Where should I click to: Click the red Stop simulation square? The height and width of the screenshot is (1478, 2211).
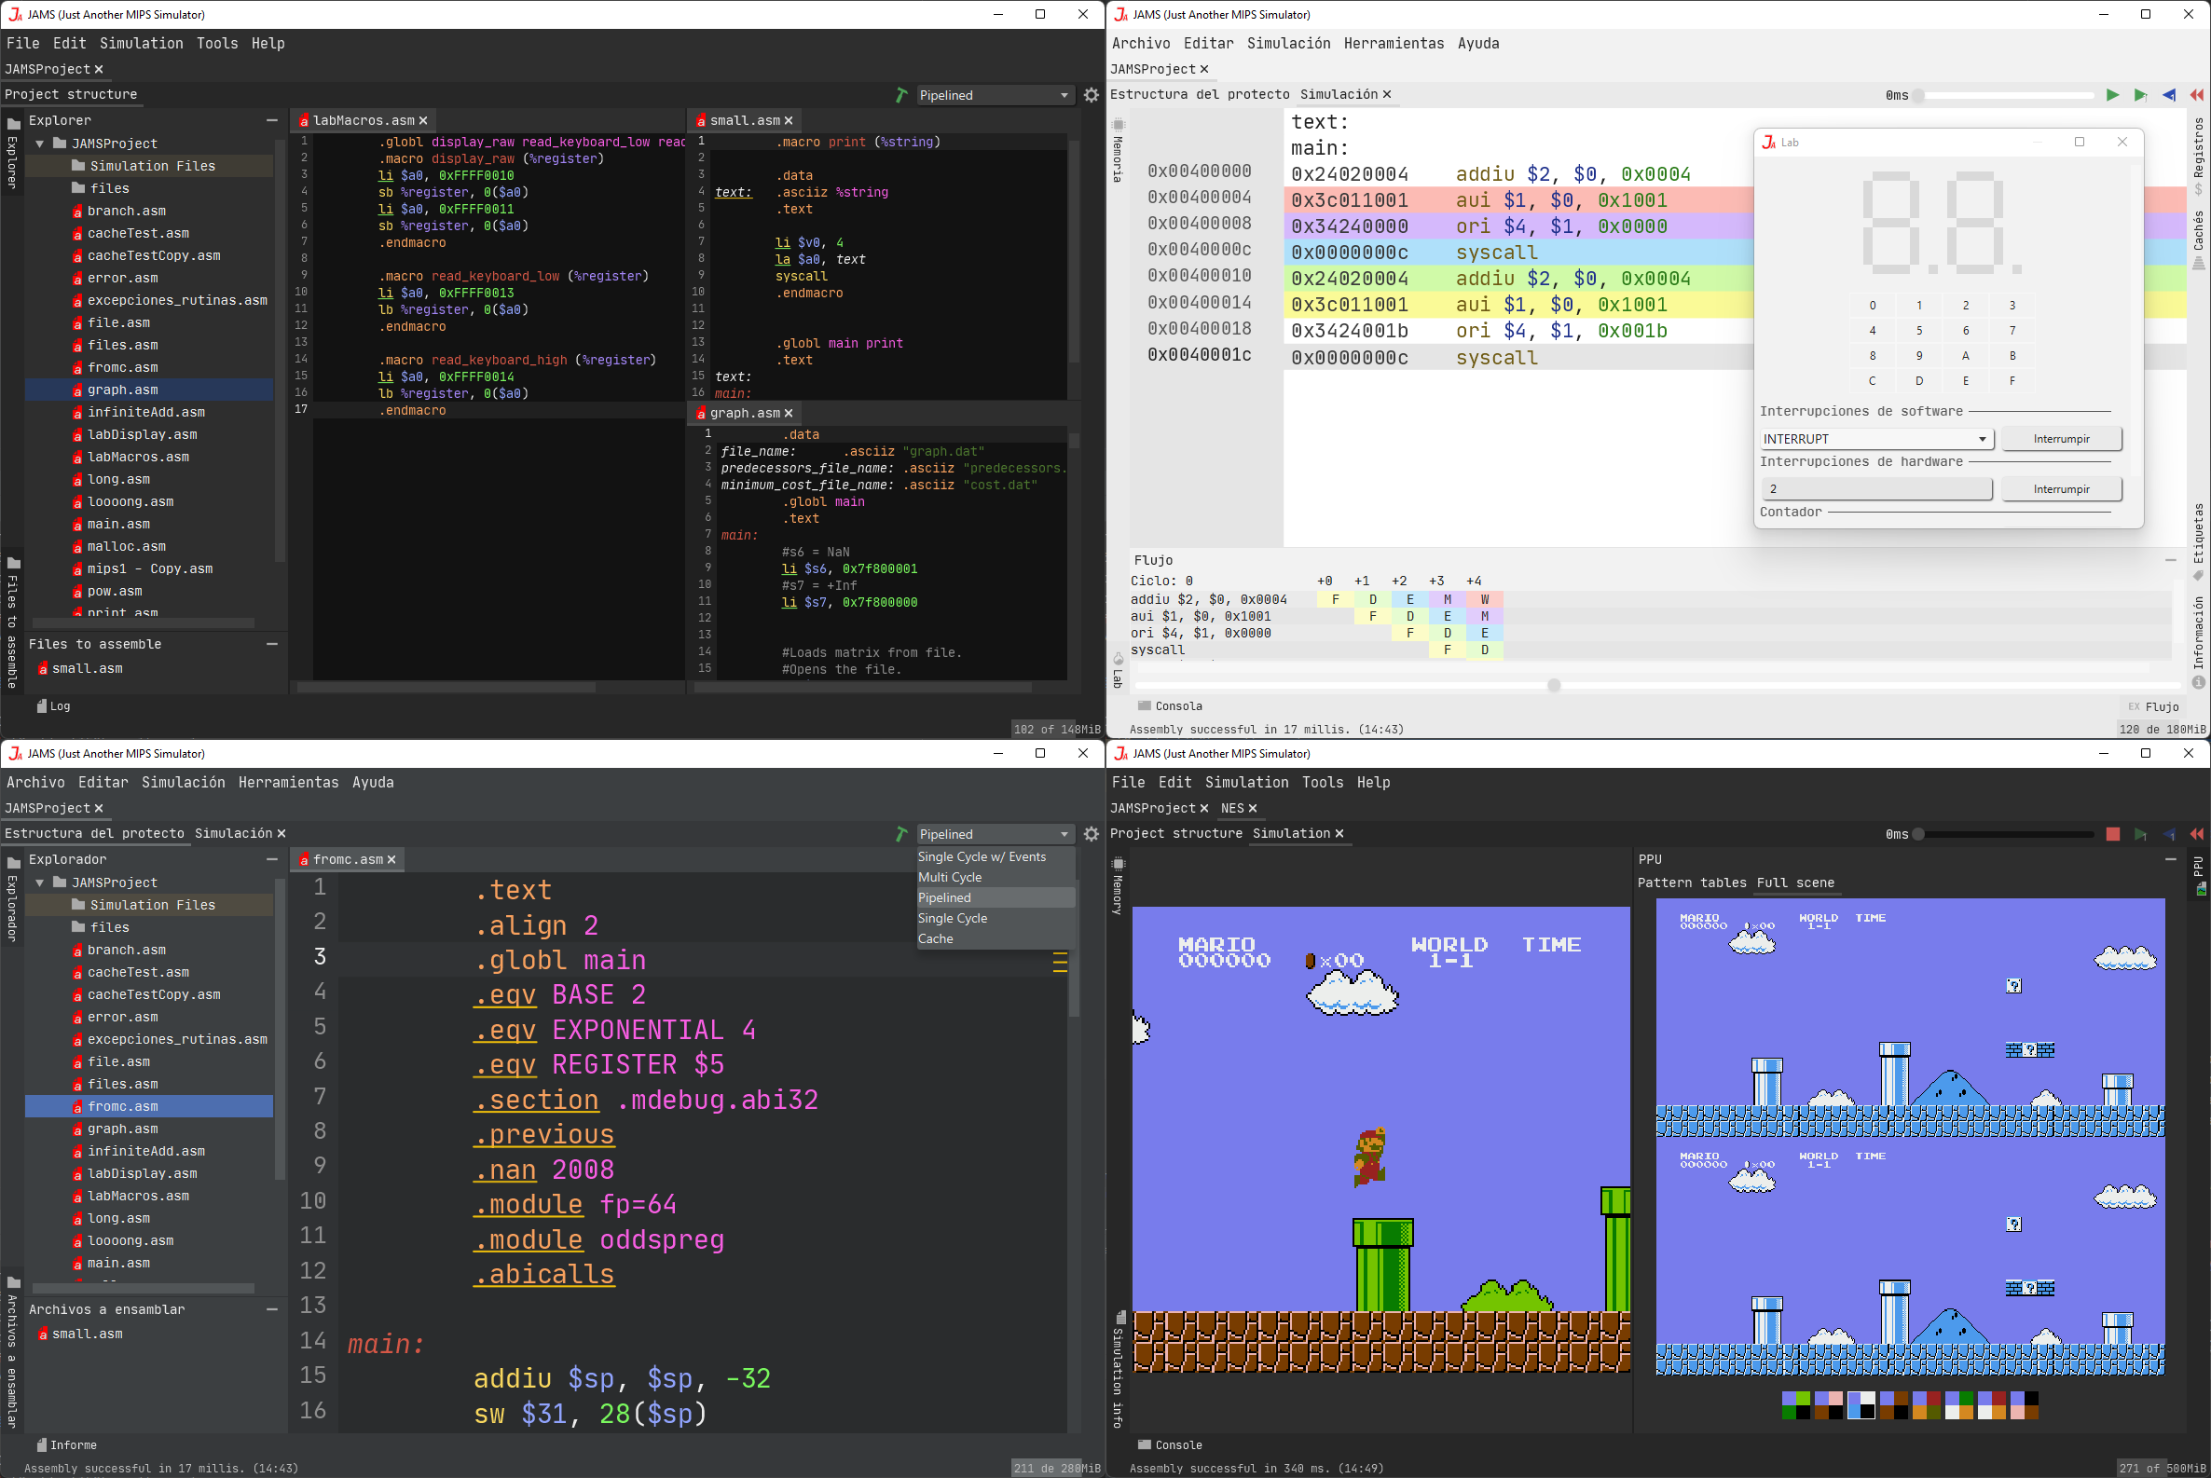pos(2112,834)
